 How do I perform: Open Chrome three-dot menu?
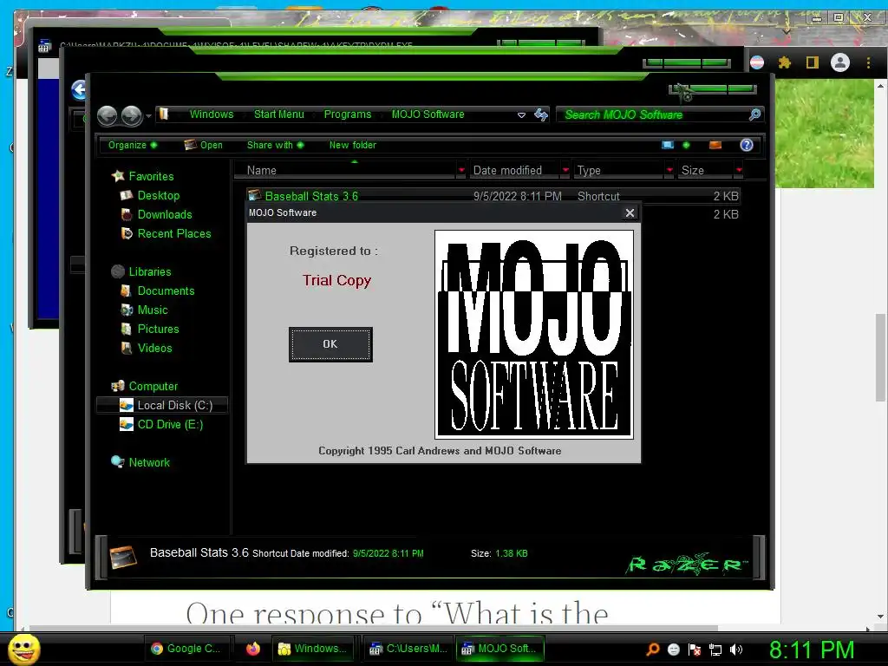point(868,62)
